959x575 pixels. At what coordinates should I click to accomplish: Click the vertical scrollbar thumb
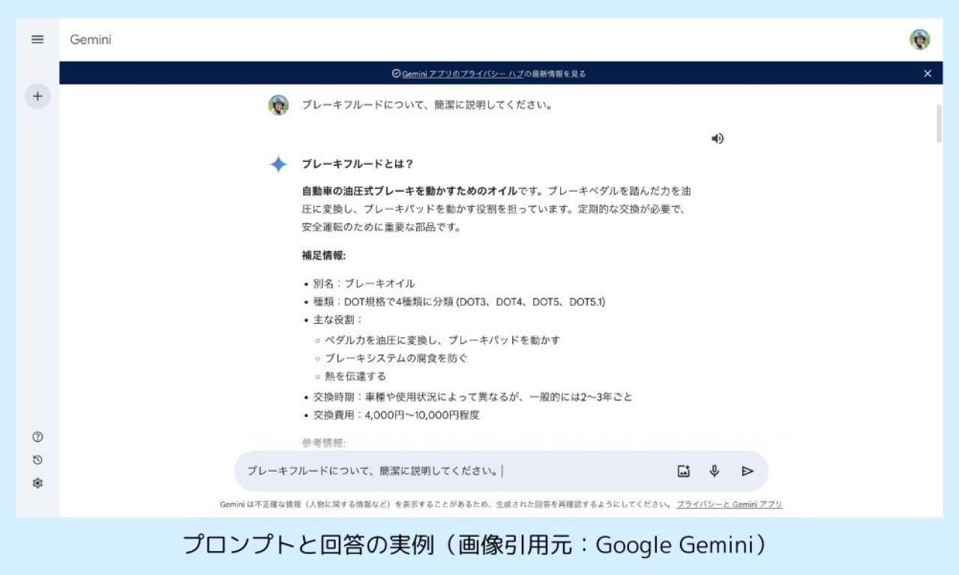point(937,124)
